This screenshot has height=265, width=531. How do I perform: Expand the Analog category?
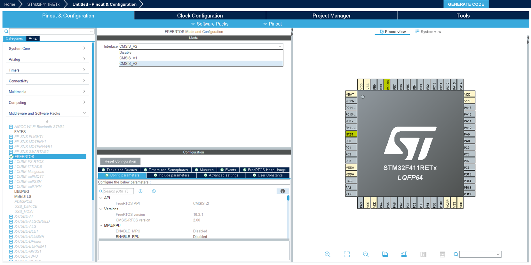coord(47,59)
